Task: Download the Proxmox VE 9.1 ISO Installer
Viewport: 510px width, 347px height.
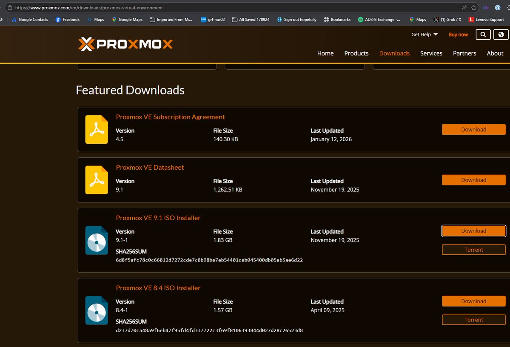Action: [x=473, y=230]
